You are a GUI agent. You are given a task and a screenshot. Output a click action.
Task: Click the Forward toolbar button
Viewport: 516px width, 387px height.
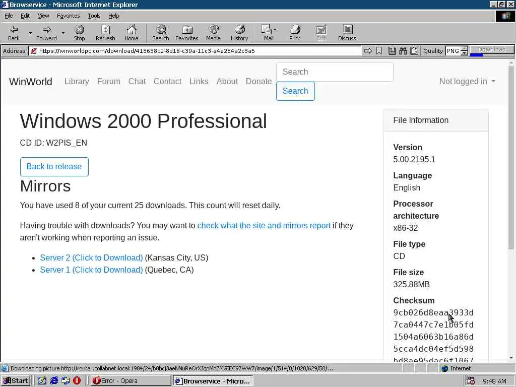(x=46, y=33)
